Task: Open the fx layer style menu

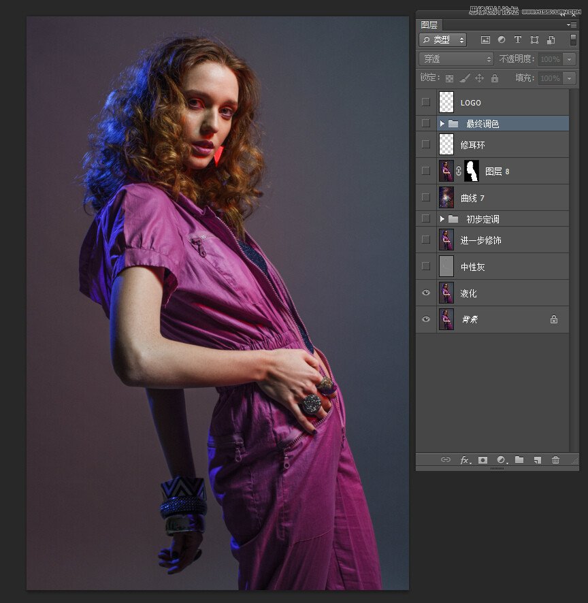Action: pyautogui.click(x=465, y=460)
